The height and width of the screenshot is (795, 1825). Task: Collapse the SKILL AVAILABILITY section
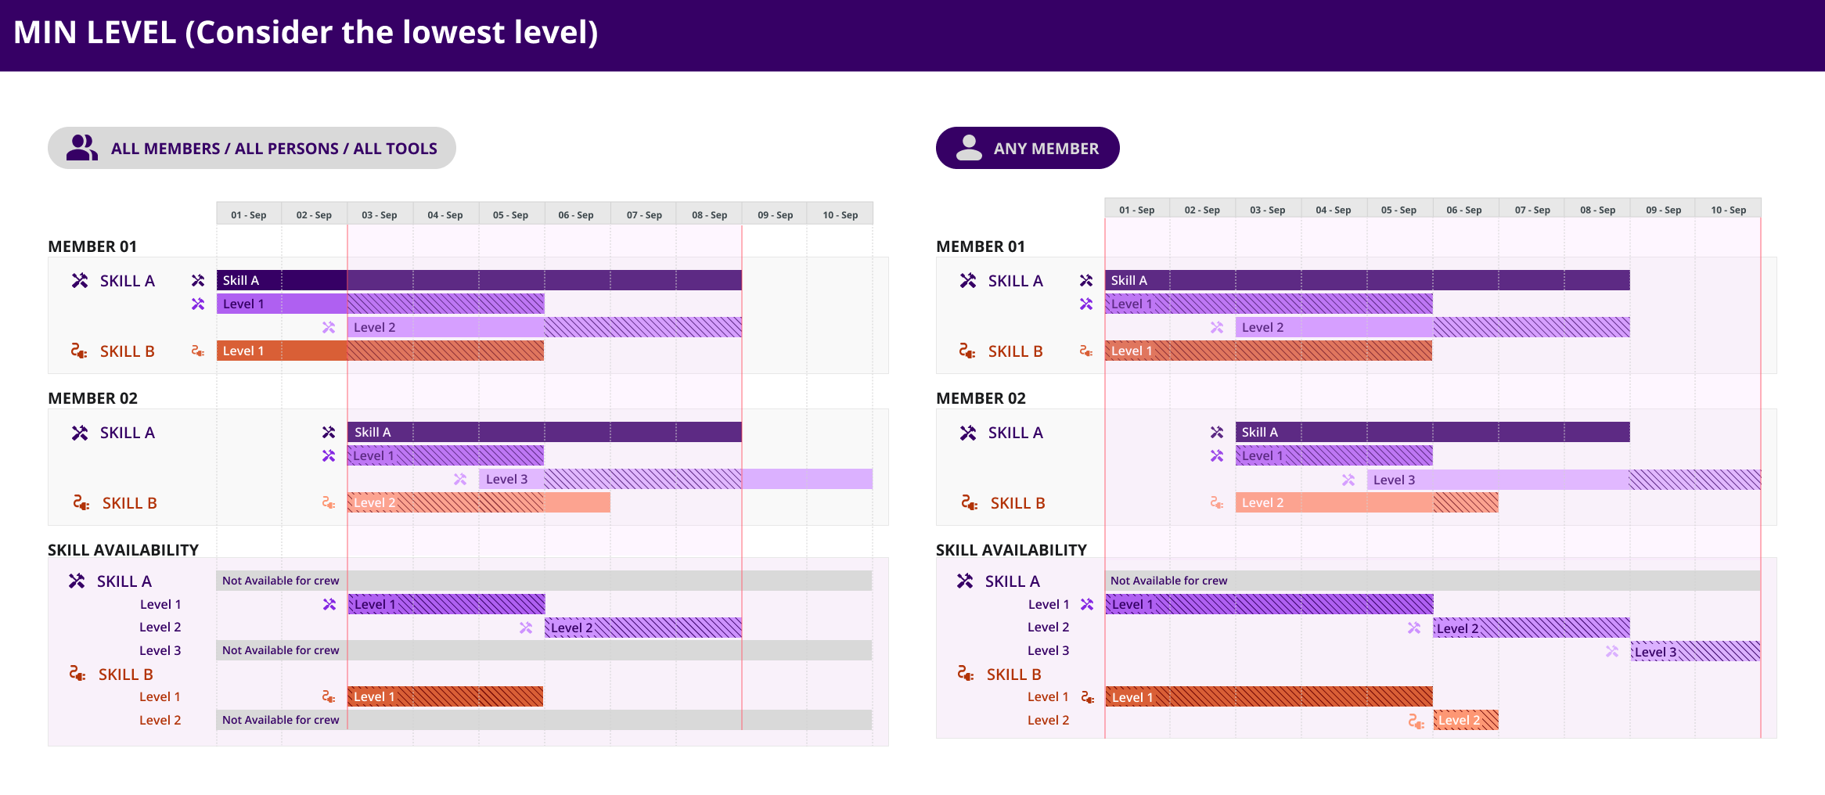pyautogui.click(x=124, y=549)
